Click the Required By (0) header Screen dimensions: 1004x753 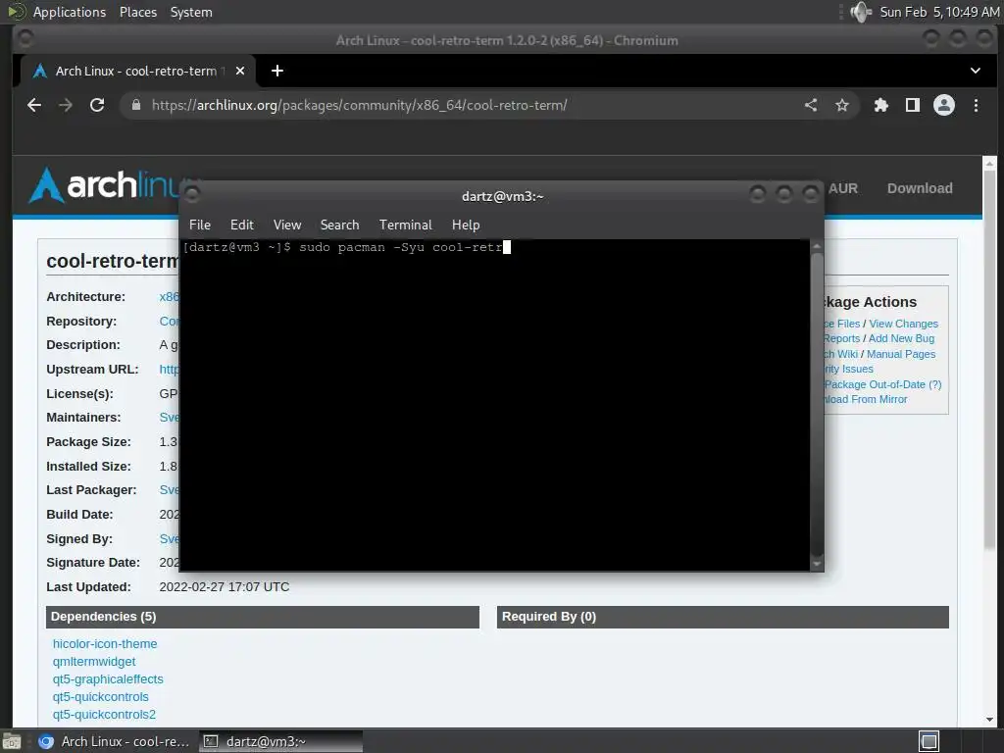(x=723, y=617)
